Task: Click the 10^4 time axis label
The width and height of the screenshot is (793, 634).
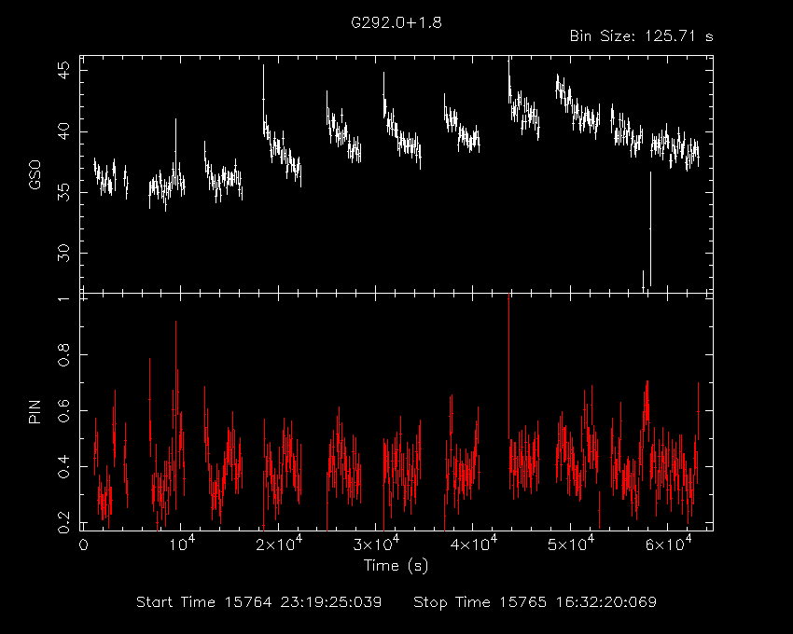Action: point(181,543)
